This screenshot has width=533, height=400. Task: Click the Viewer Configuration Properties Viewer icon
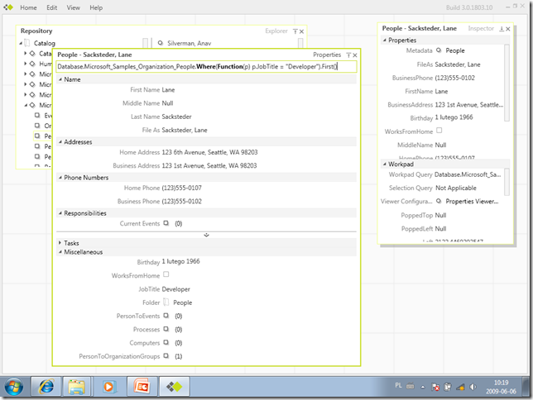pyautogui.click(x=438, y=200)
